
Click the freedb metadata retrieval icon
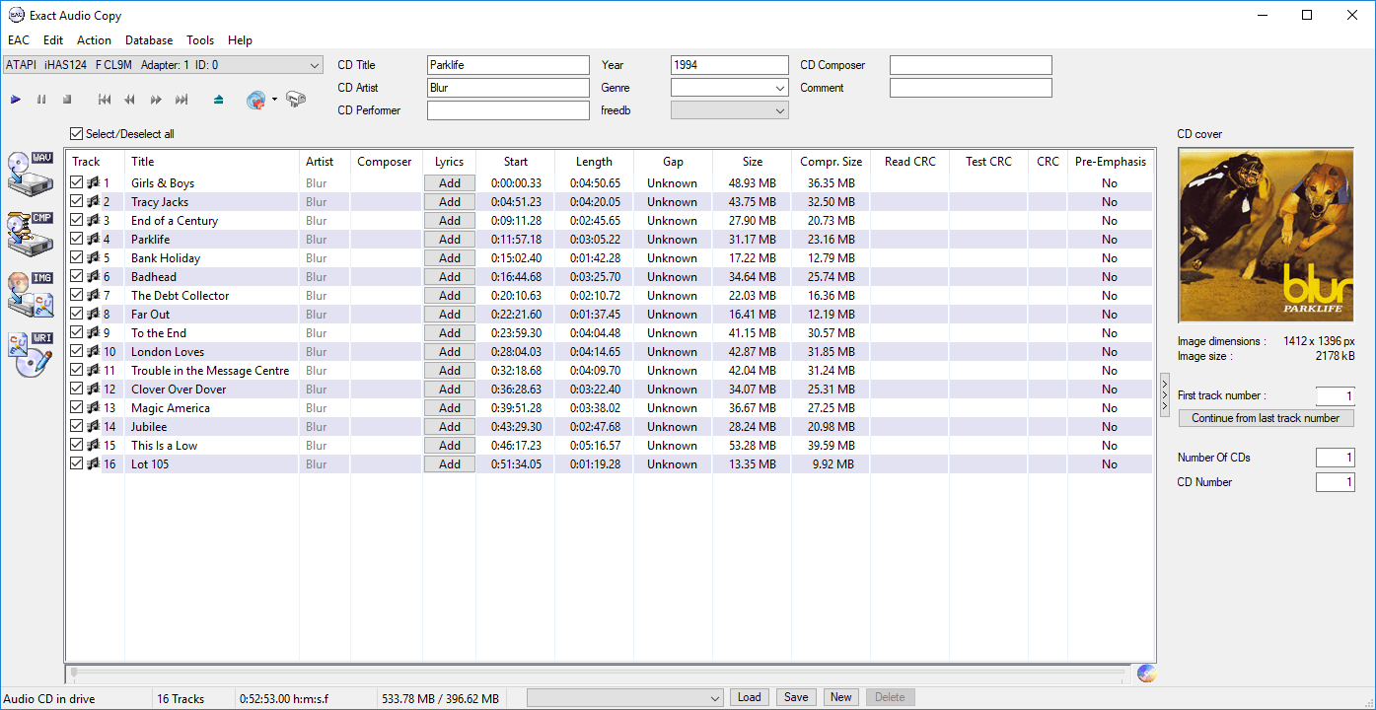coord(254,99)
